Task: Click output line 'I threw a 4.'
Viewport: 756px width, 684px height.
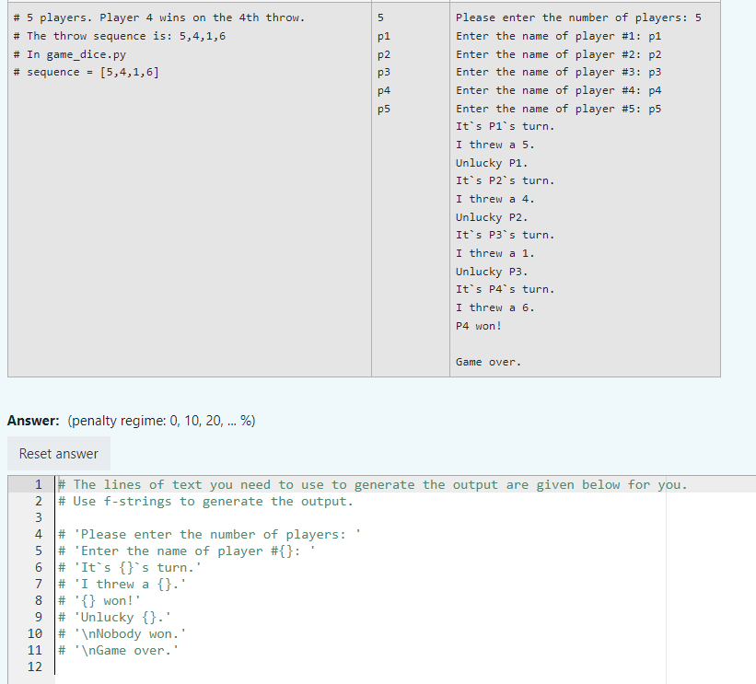Action: (495, 199)
